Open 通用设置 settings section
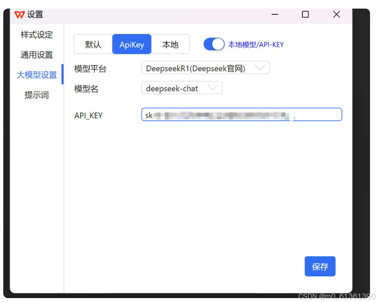Screen dimensions: 377x303 37,55
